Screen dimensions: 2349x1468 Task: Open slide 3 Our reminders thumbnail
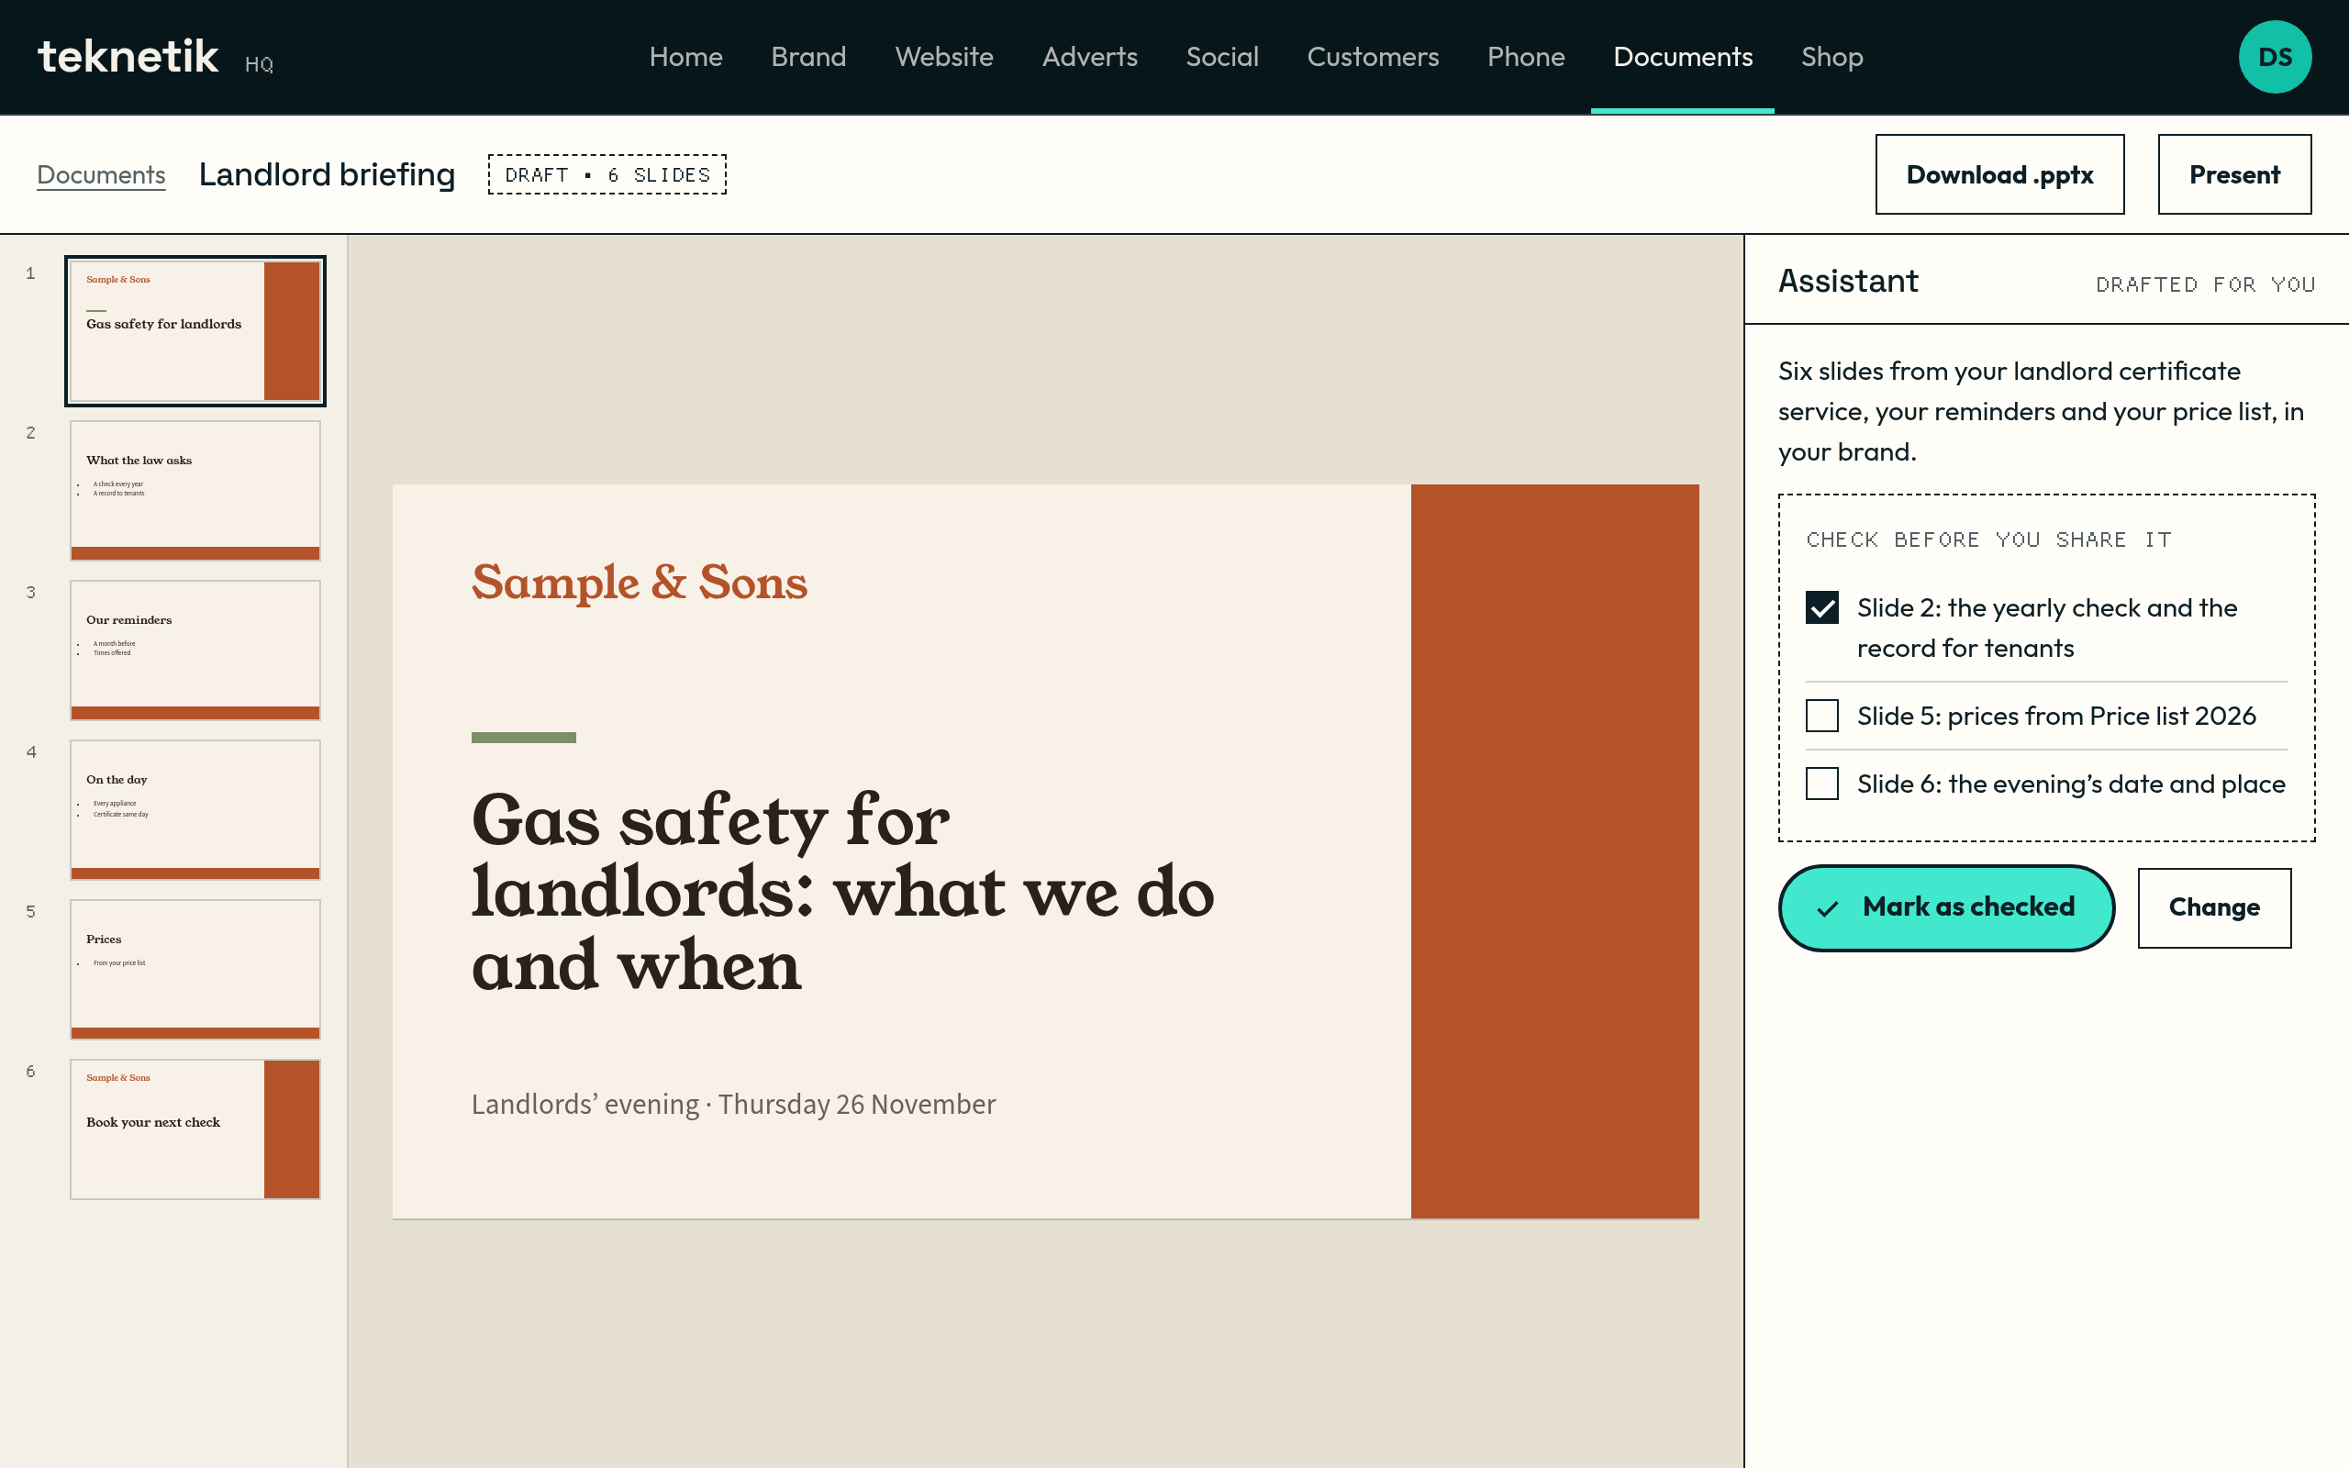195,651
